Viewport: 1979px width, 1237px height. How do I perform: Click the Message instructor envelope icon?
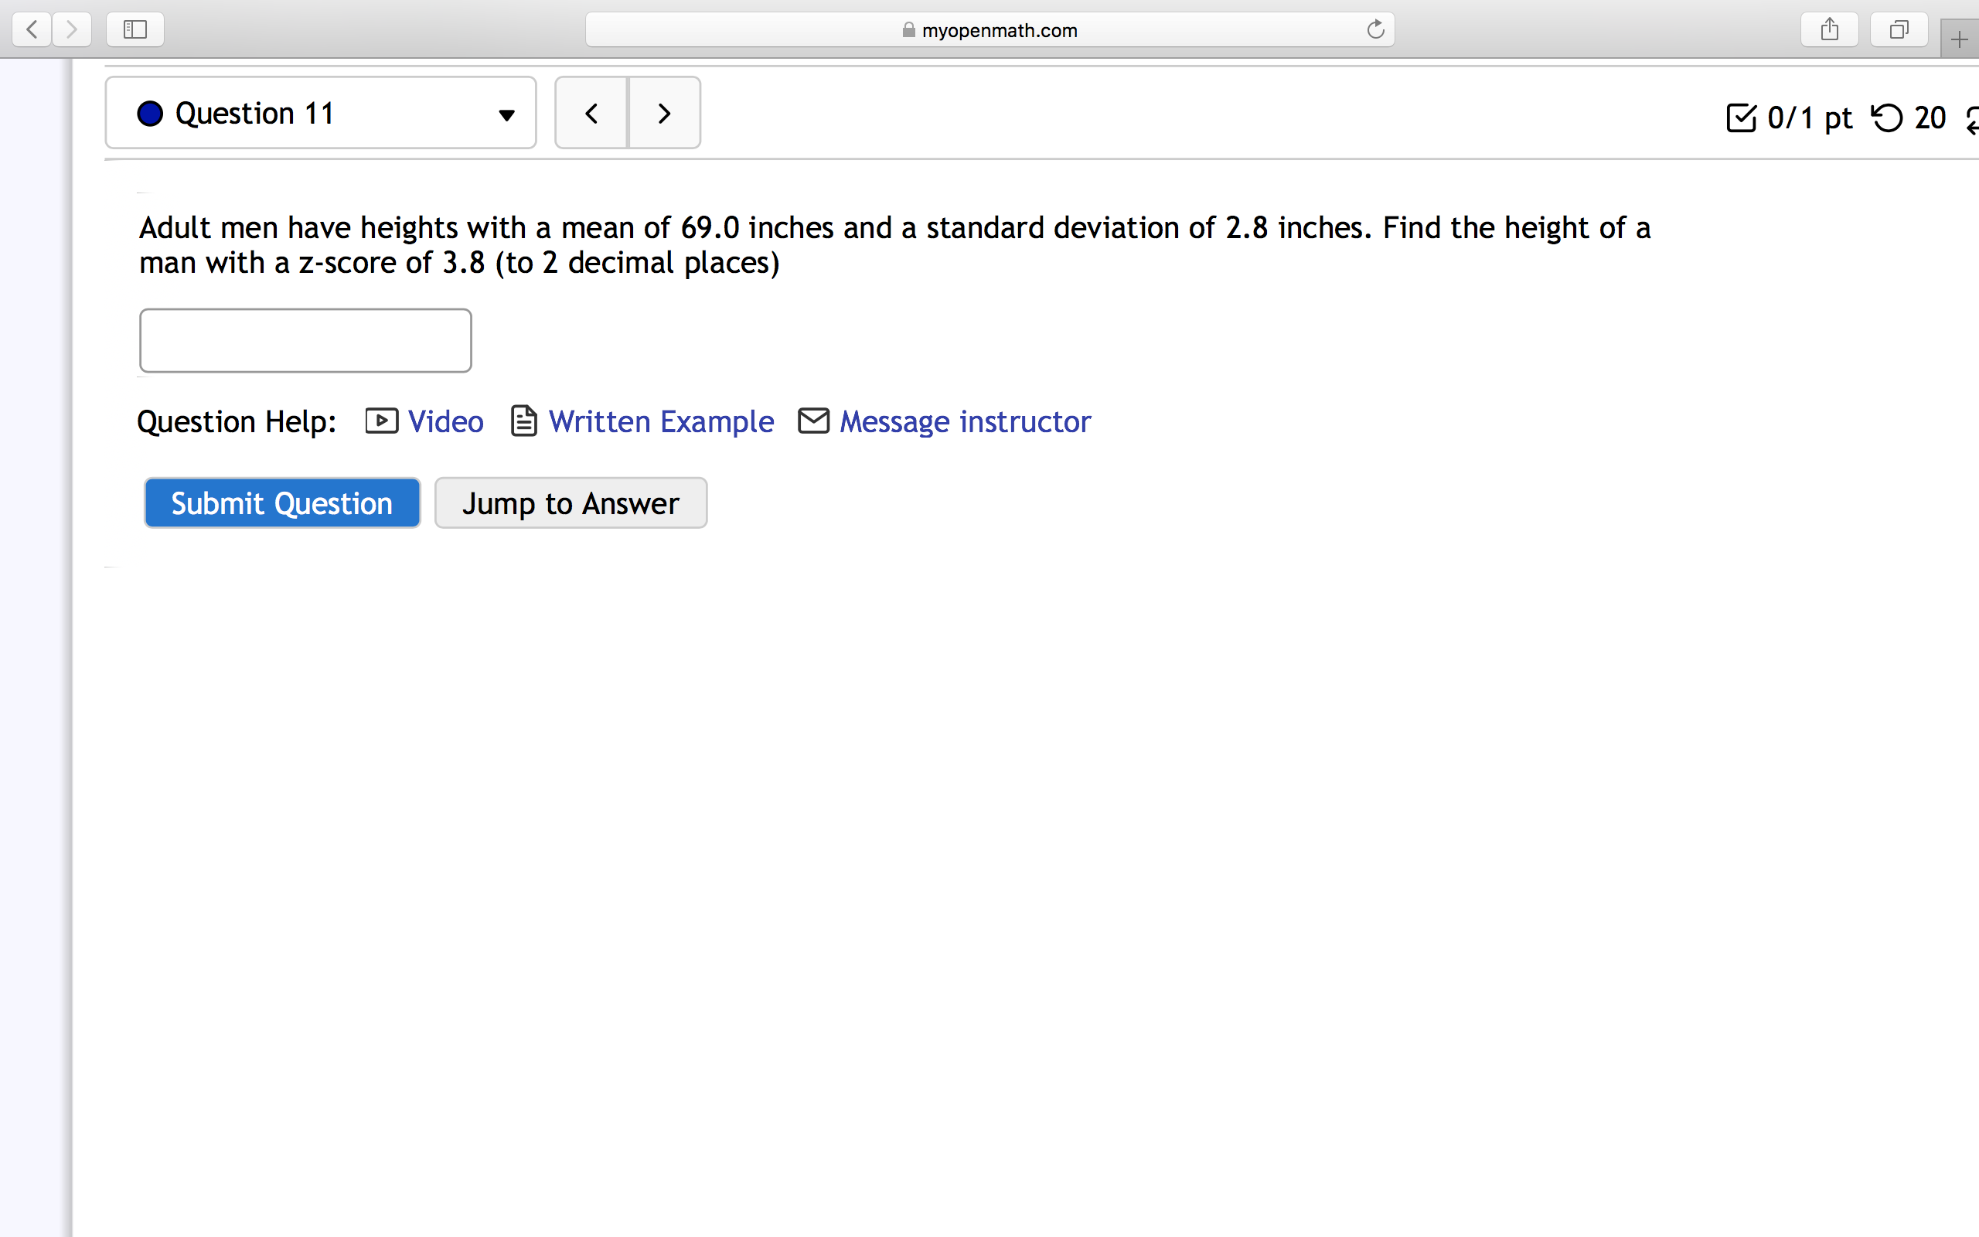point(813,421)
